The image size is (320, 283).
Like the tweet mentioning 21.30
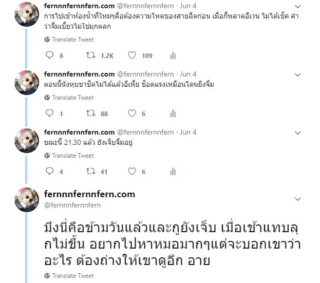132,171
